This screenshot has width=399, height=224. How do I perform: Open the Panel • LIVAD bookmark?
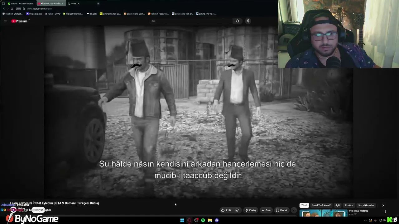pos(53,14)
